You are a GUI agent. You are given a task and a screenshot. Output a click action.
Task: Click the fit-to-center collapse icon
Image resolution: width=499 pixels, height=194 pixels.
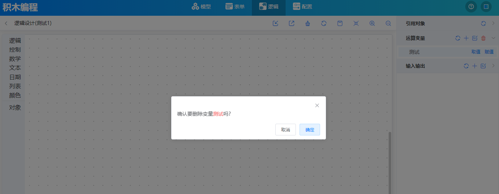click(x=356, y=23)
